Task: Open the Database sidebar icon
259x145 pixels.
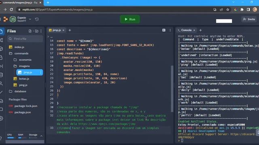Action: coord(2,75)
